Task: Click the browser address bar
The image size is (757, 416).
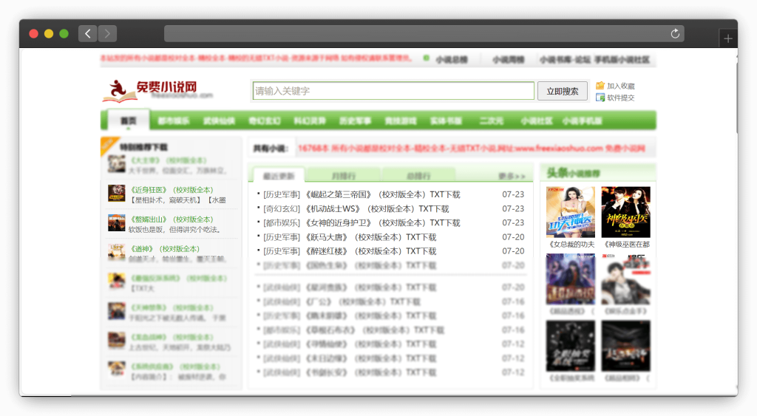Action: 424,33
